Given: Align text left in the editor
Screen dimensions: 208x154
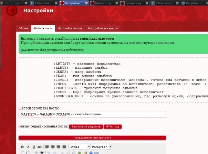Looking at the screenshot, I should pyautogui.click(x=47, y=147).
